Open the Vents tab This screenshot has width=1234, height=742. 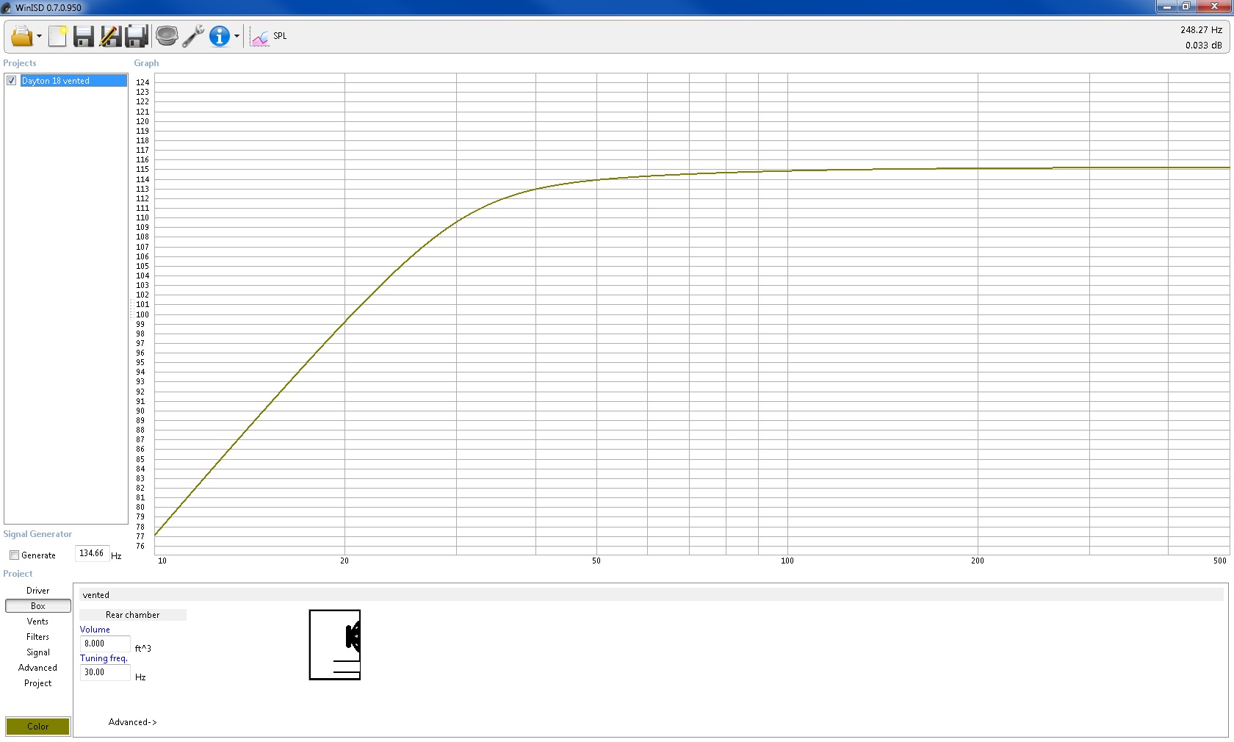(38, 622)
